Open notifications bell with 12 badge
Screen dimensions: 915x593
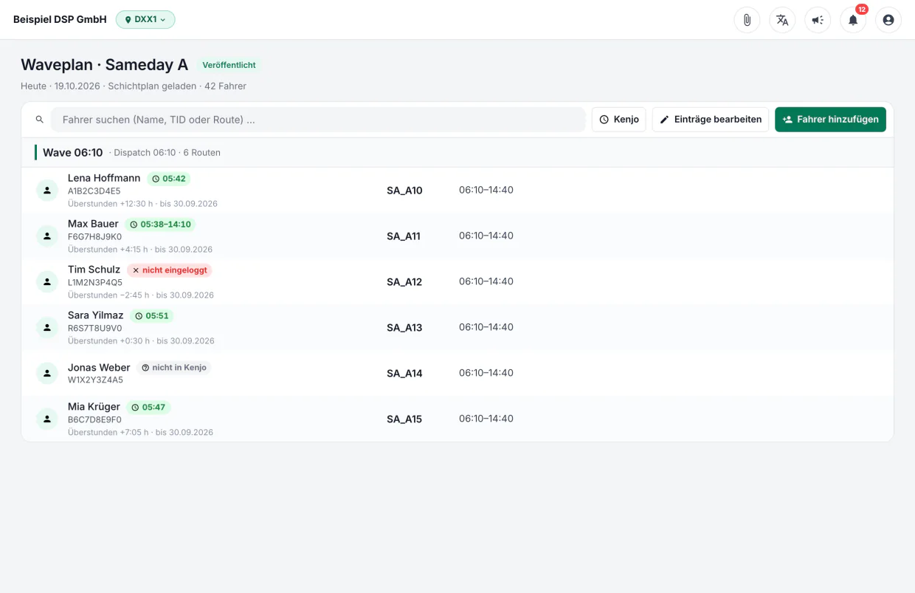(x=853, y=20)
